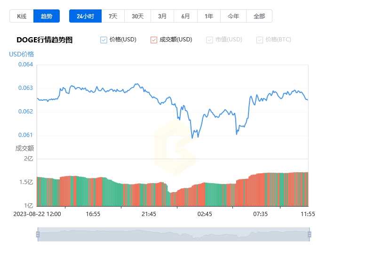Switch range to 6月
This screenshot has width=367, height=265.
[185, 16]
